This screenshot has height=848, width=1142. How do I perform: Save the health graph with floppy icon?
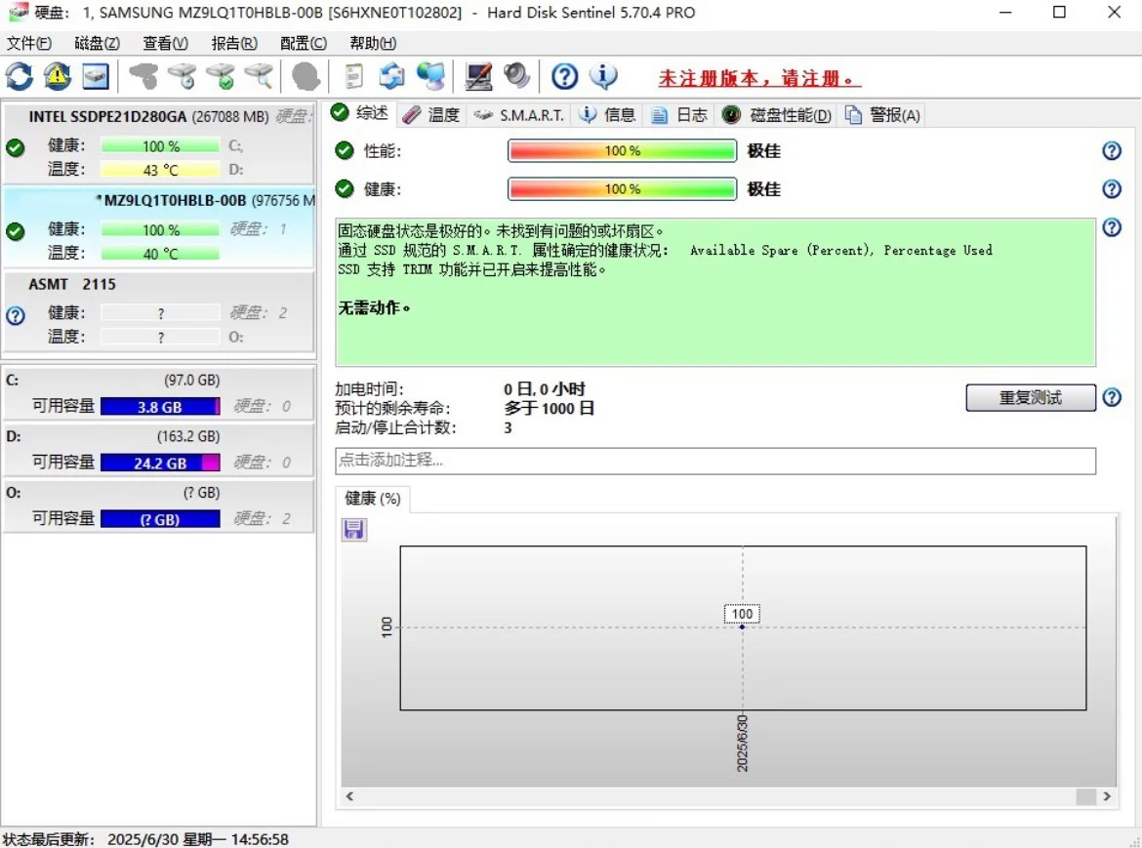pos(353,529)
